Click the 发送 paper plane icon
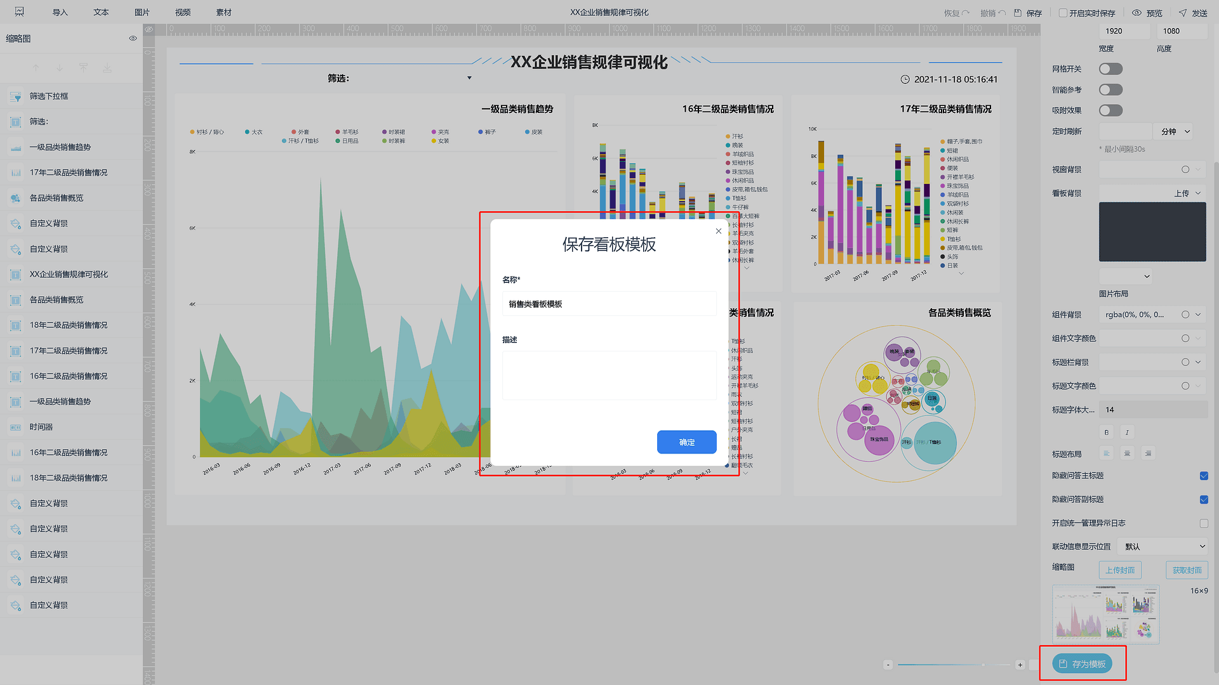Image resolution: width=1219 pixels, height=685 pixels. pyautogui.click(x=1183, y=13)
